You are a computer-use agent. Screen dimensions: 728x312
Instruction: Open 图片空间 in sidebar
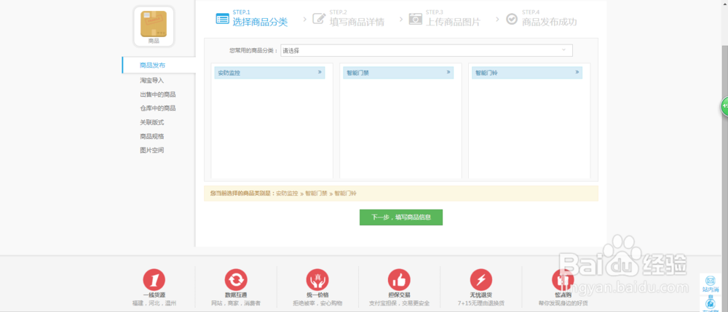coord(152,151)
